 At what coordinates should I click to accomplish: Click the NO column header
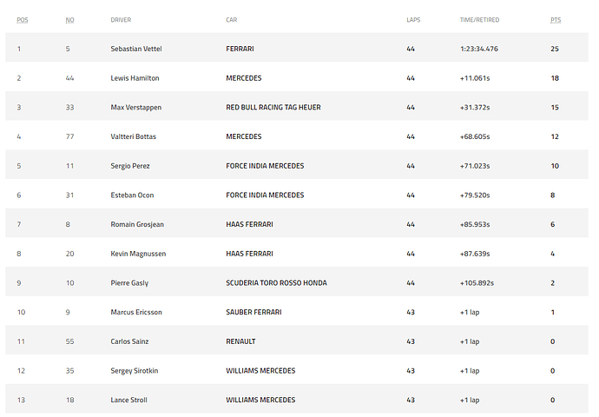pos(69,19)
